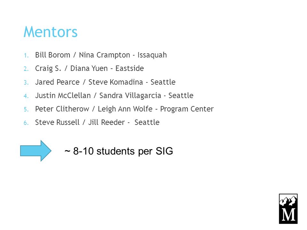The image size is (307, 230).
Task: Click the Craig S. / Diana Yuen line
Action: [x=90, y=68]
